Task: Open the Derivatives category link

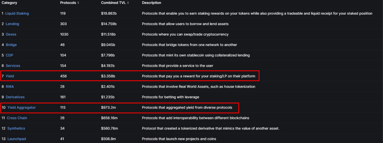Action: point(15,97)
